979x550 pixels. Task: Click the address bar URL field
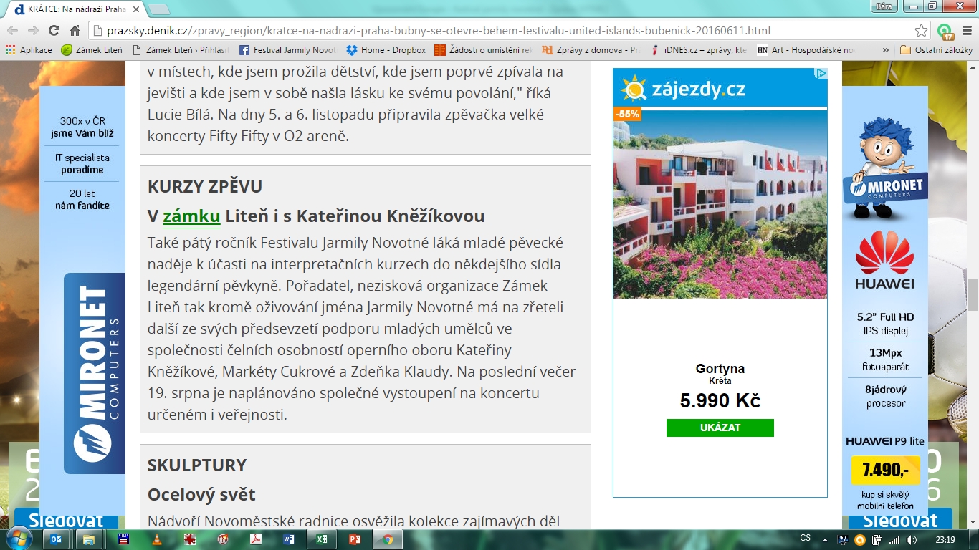(502, 31)
